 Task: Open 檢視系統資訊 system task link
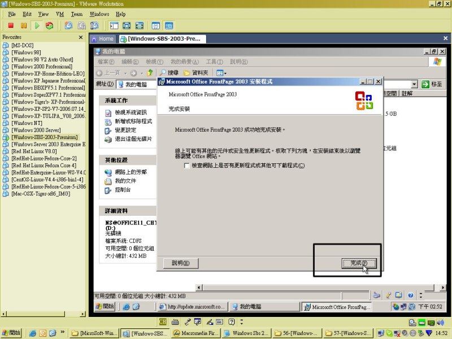pyautogui.click(x=131, y=112)
